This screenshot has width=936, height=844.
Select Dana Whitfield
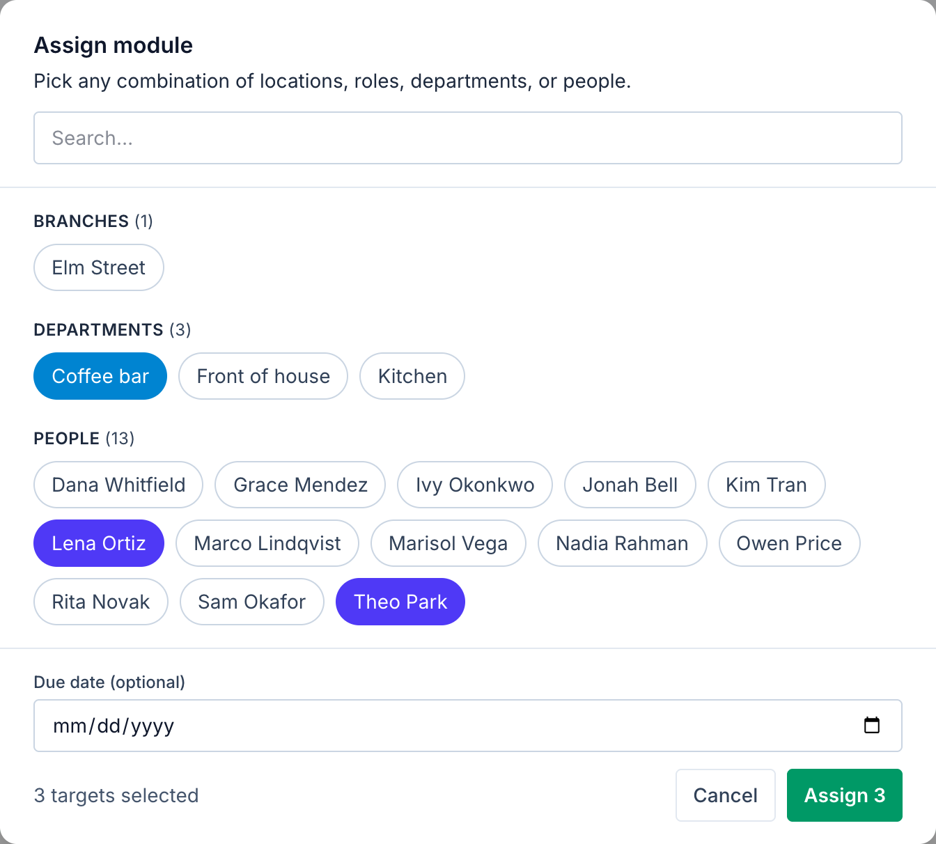click(118, 485)
